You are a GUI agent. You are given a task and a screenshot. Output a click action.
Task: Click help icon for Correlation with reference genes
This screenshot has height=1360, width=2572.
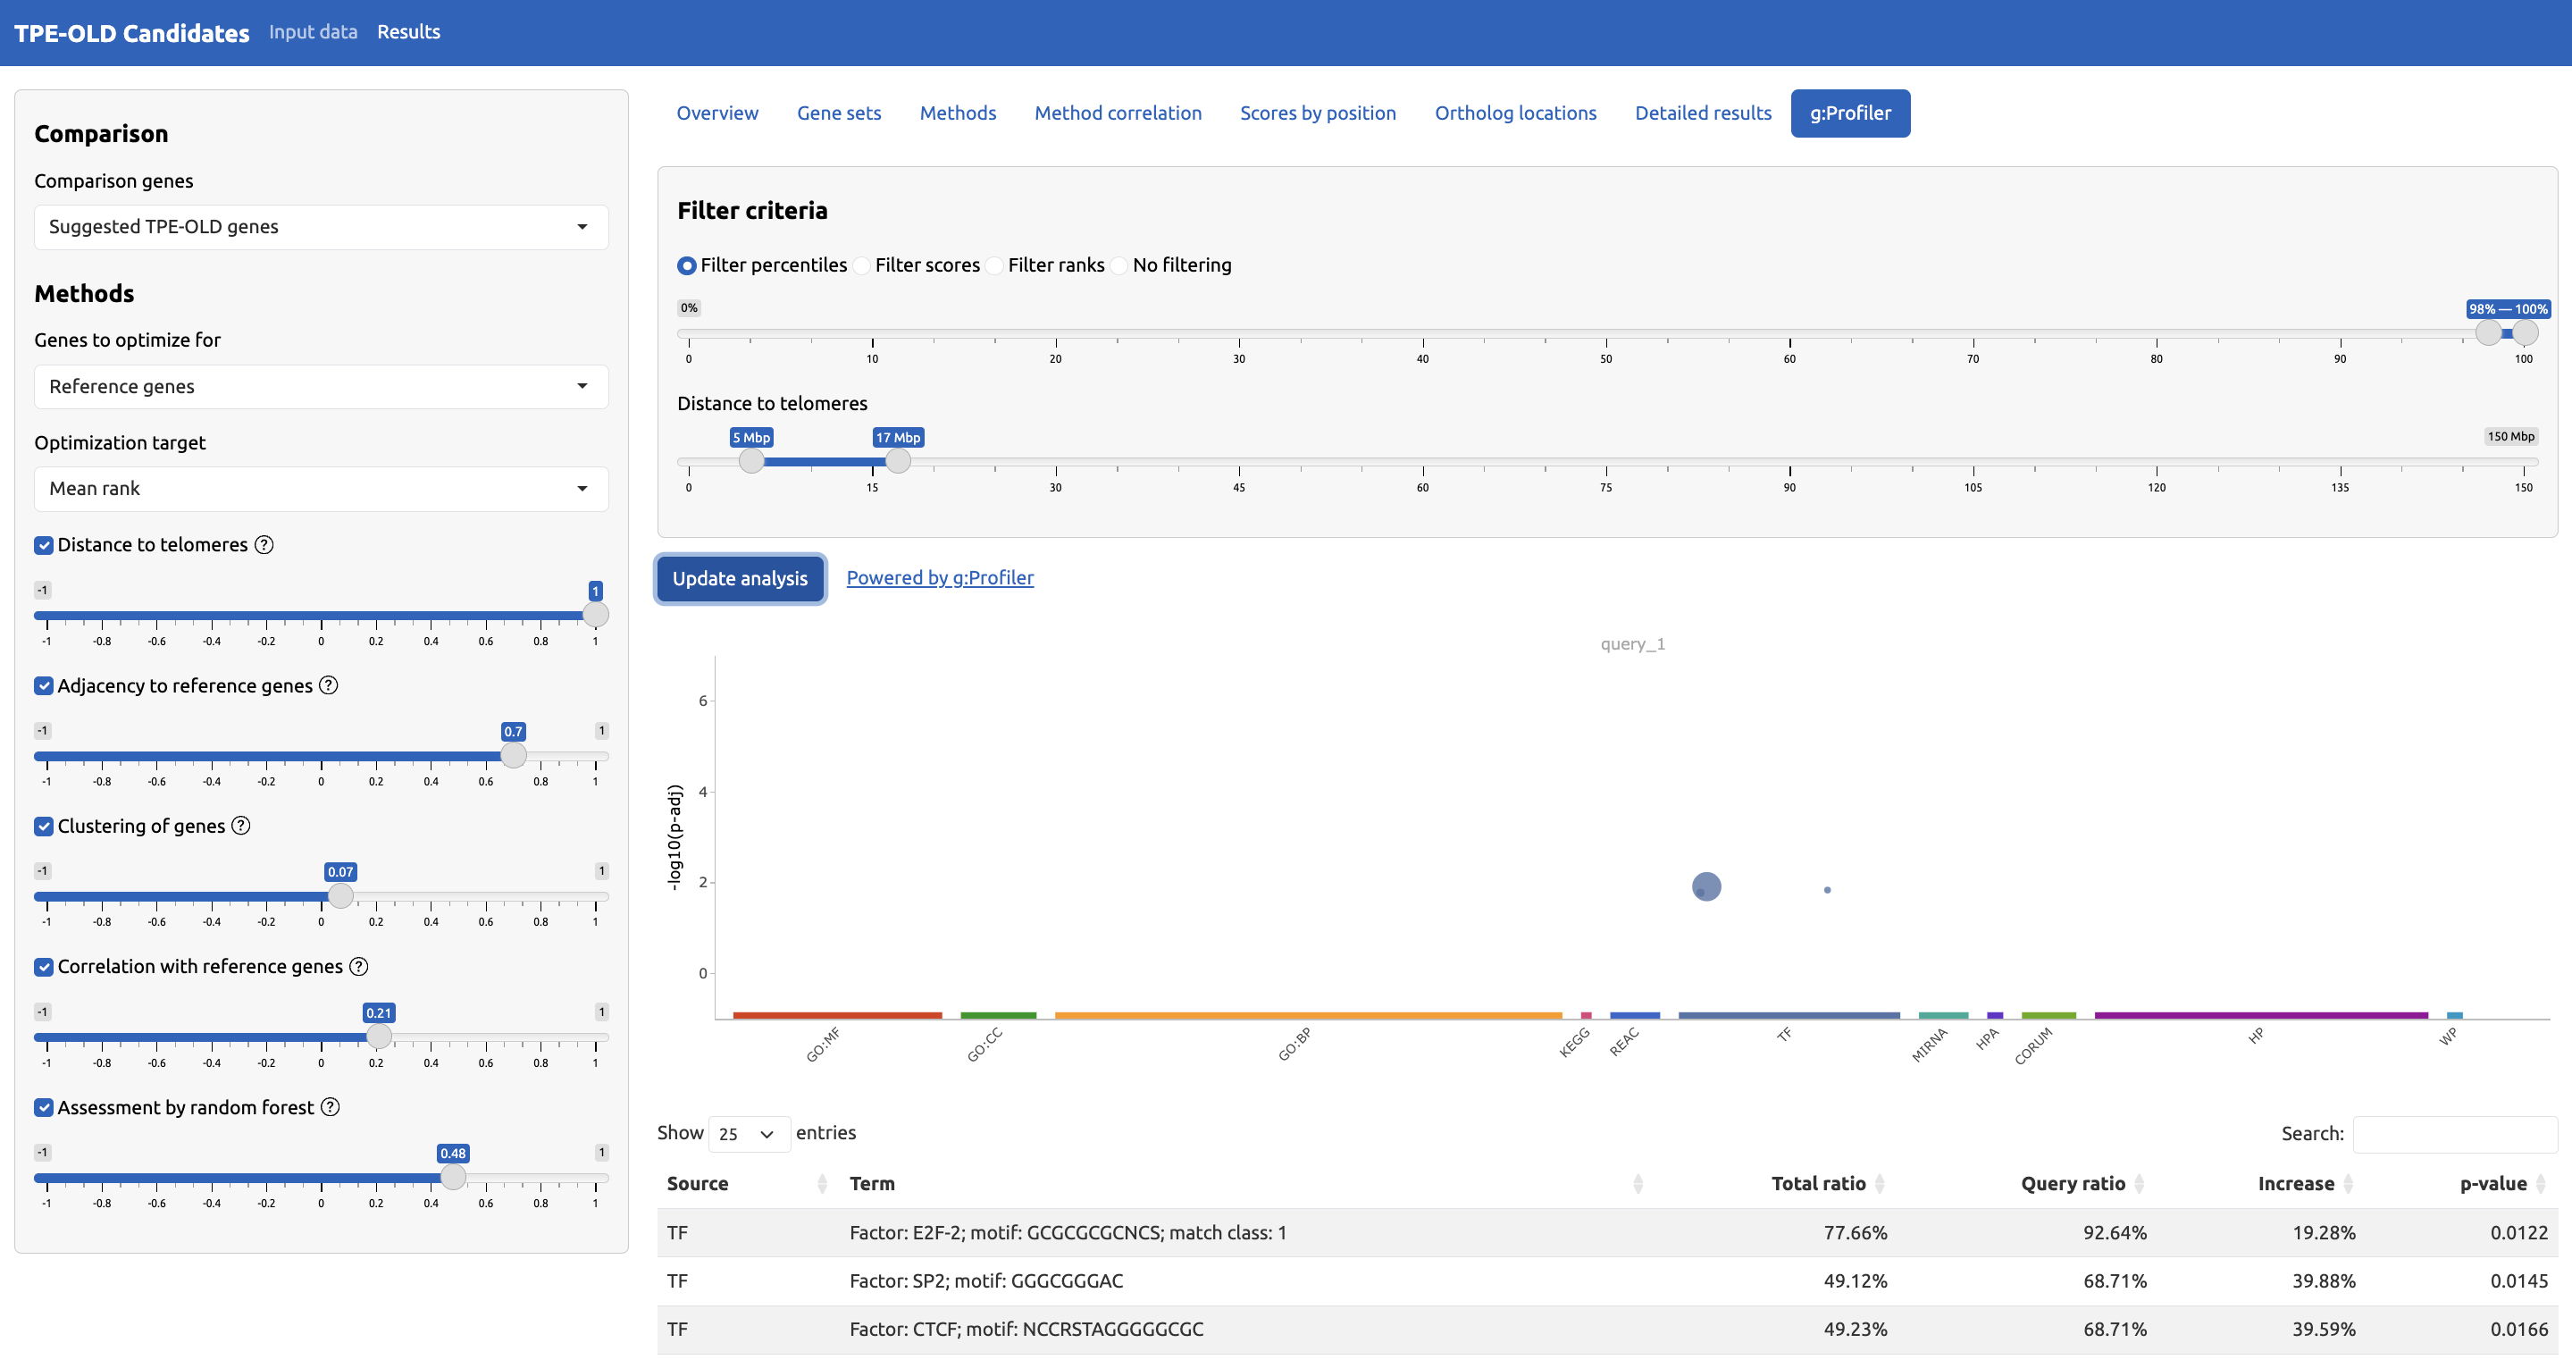pyautogui.click(x=358, y=967)
